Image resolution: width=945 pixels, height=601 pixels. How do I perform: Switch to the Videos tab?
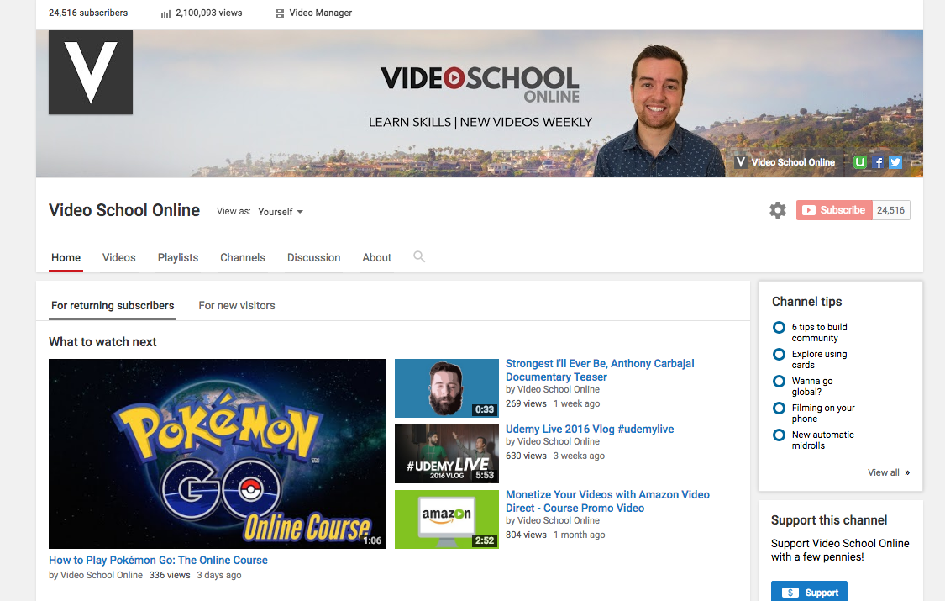coord(118,257)
